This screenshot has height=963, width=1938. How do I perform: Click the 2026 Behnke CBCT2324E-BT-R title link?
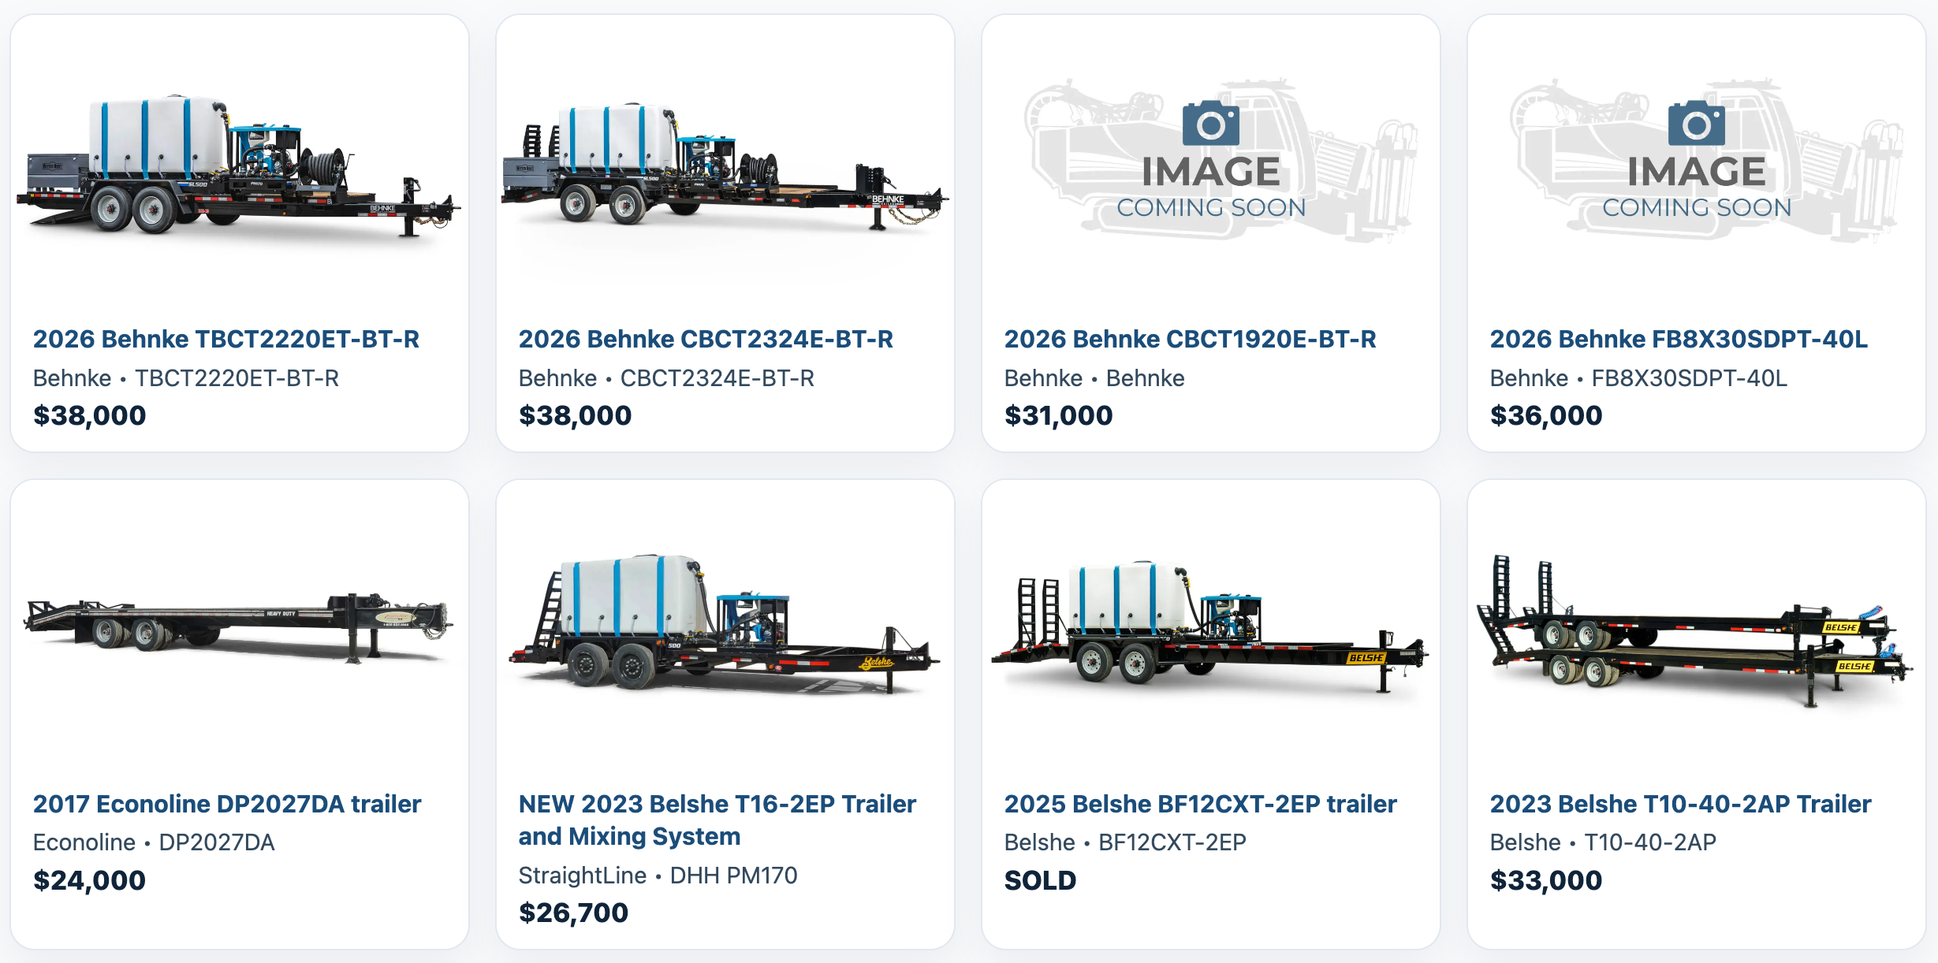click(x=705, y=339)
